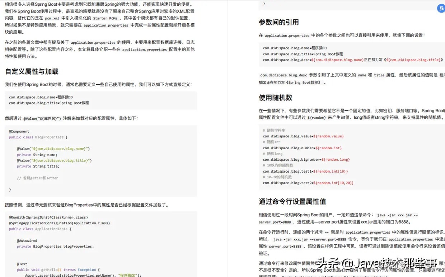The height and width of the screenshot is (277, 445).
Task: Click the comment '// 省略getter和setter'
Action: tap(37, 178)
